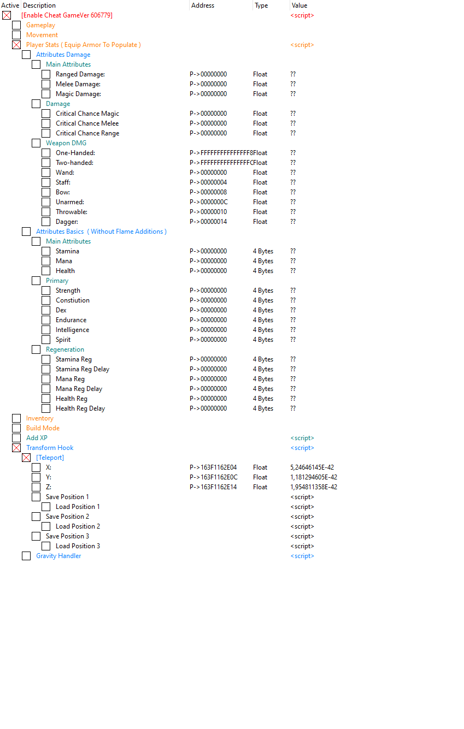Run the Save Position 3 script checkbox
This screenshot has width=464, height=729.
(x=36, y=536)
